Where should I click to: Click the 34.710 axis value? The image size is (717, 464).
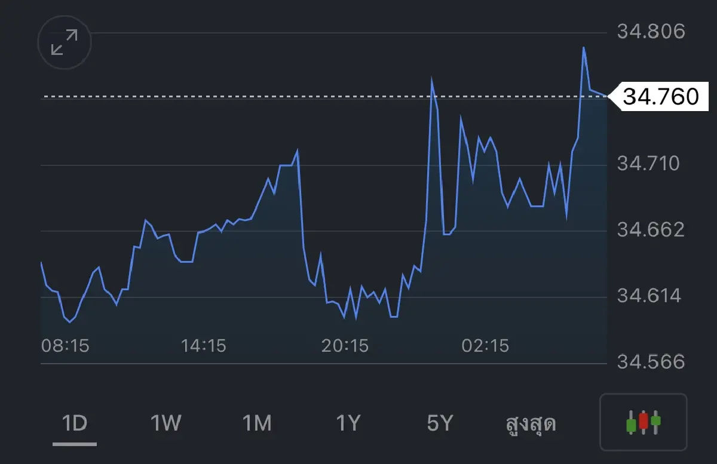click(x=648, y=163)
